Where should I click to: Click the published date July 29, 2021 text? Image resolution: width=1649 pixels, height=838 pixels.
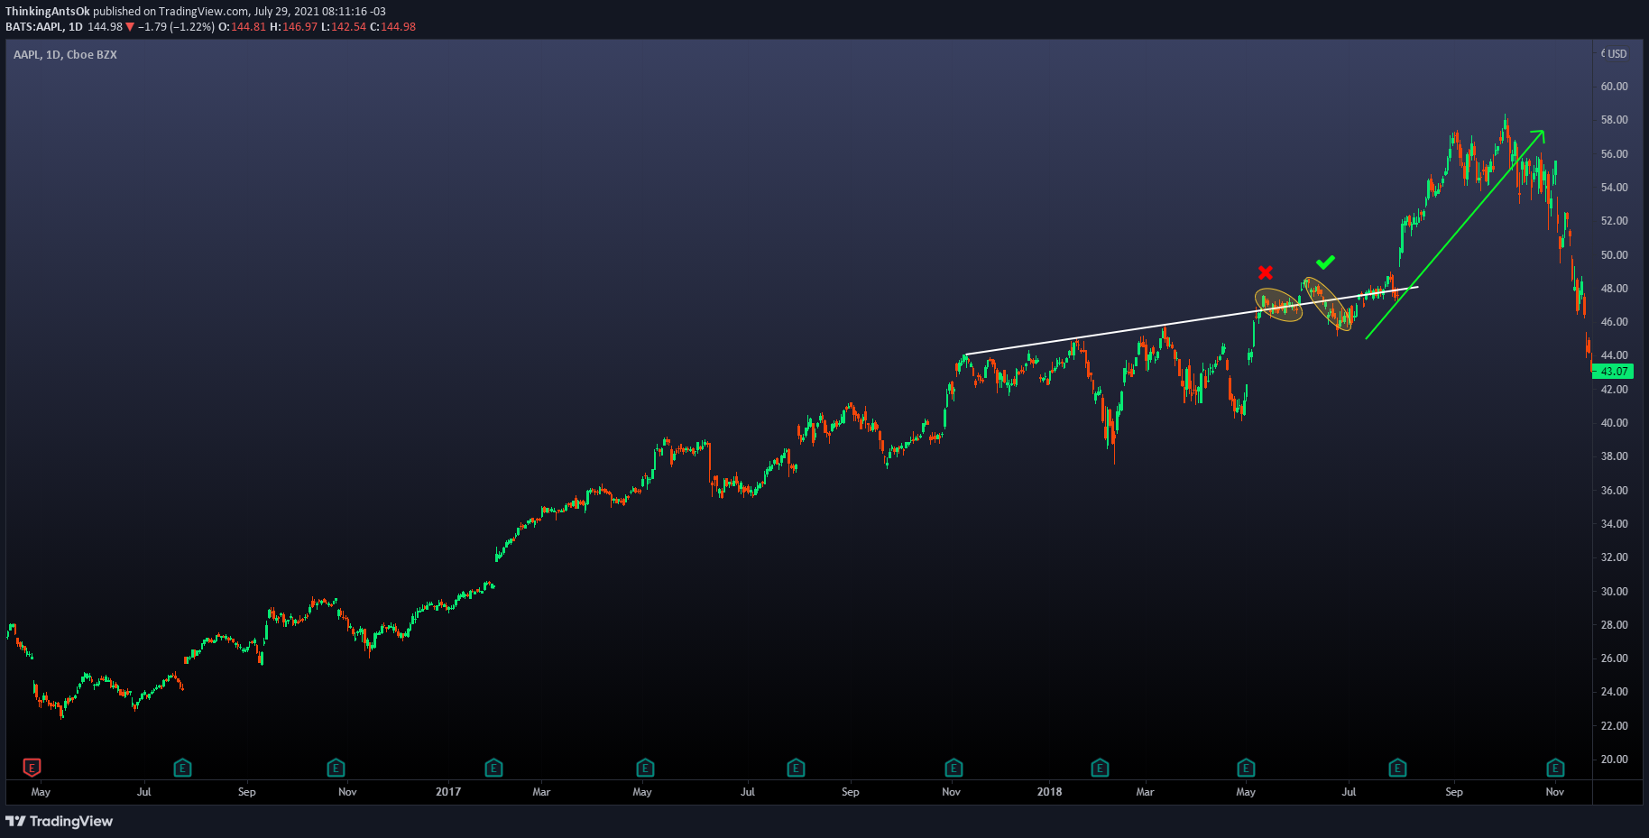coord(286,12)
